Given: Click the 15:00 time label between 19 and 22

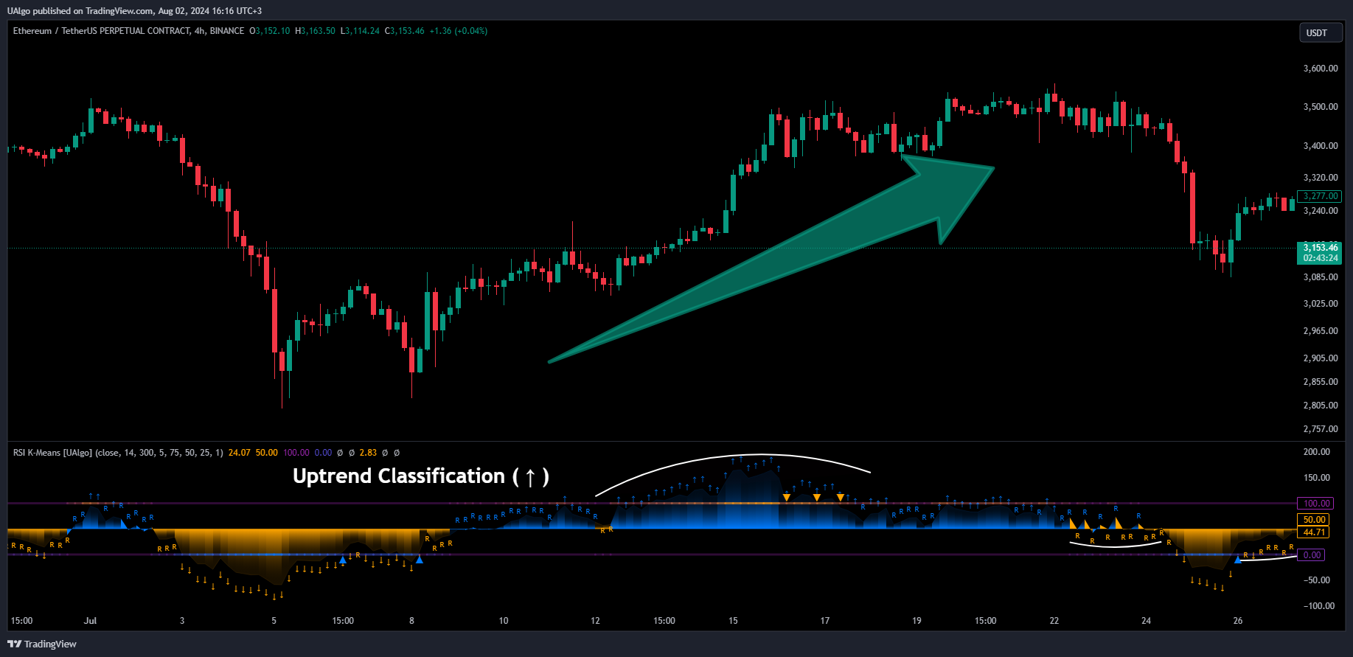Looking at the screenshot, I should click(986, 621).
